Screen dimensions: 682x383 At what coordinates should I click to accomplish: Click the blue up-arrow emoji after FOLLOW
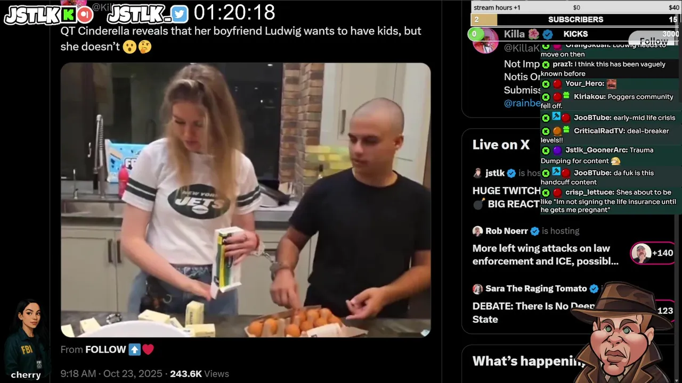click(135, 349)
